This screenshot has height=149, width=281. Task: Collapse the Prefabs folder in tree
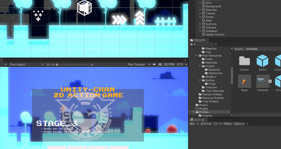(x=194, y=112)
